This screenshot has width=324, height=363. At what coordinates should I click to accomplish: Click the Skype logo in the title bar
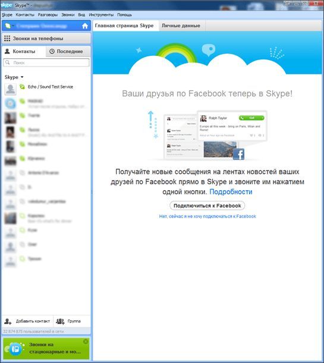[x=7, y=5]
